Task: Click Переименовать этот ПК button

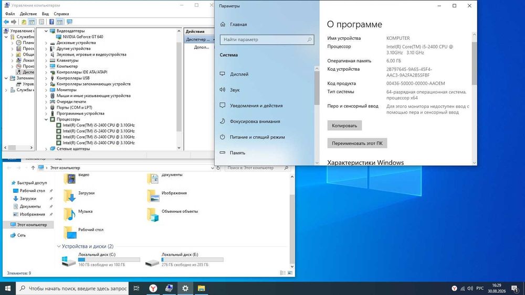Action: [357, 144]
